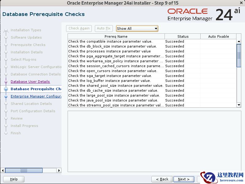Click the empty details text pane
Screen dimensions: 245x184
click(x=154, y=141)
